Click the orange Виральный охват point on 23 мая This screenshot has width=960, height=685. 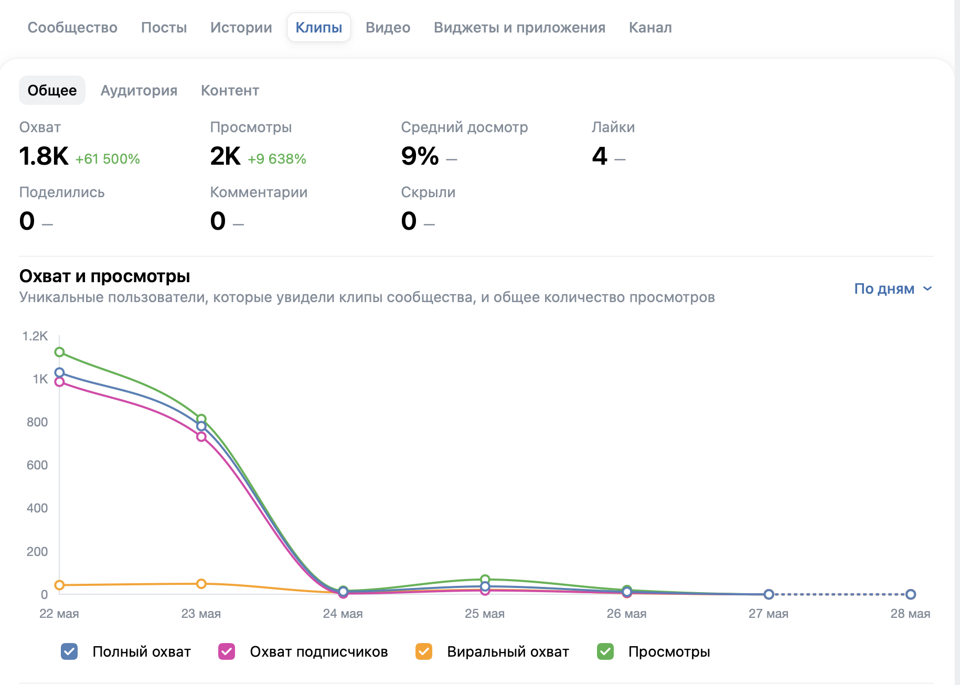point(201,584)
